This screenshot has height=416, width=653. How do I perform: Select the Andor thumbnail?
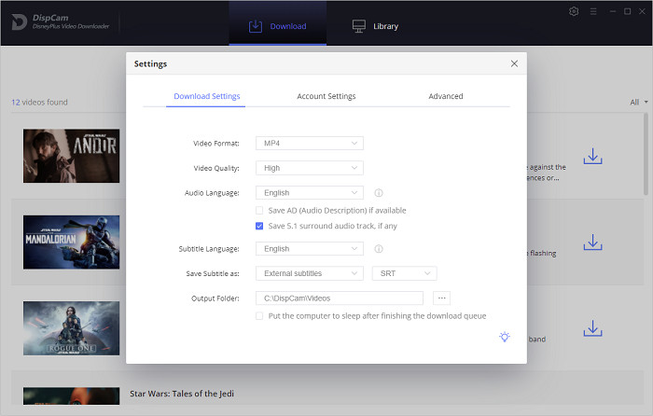71,156
